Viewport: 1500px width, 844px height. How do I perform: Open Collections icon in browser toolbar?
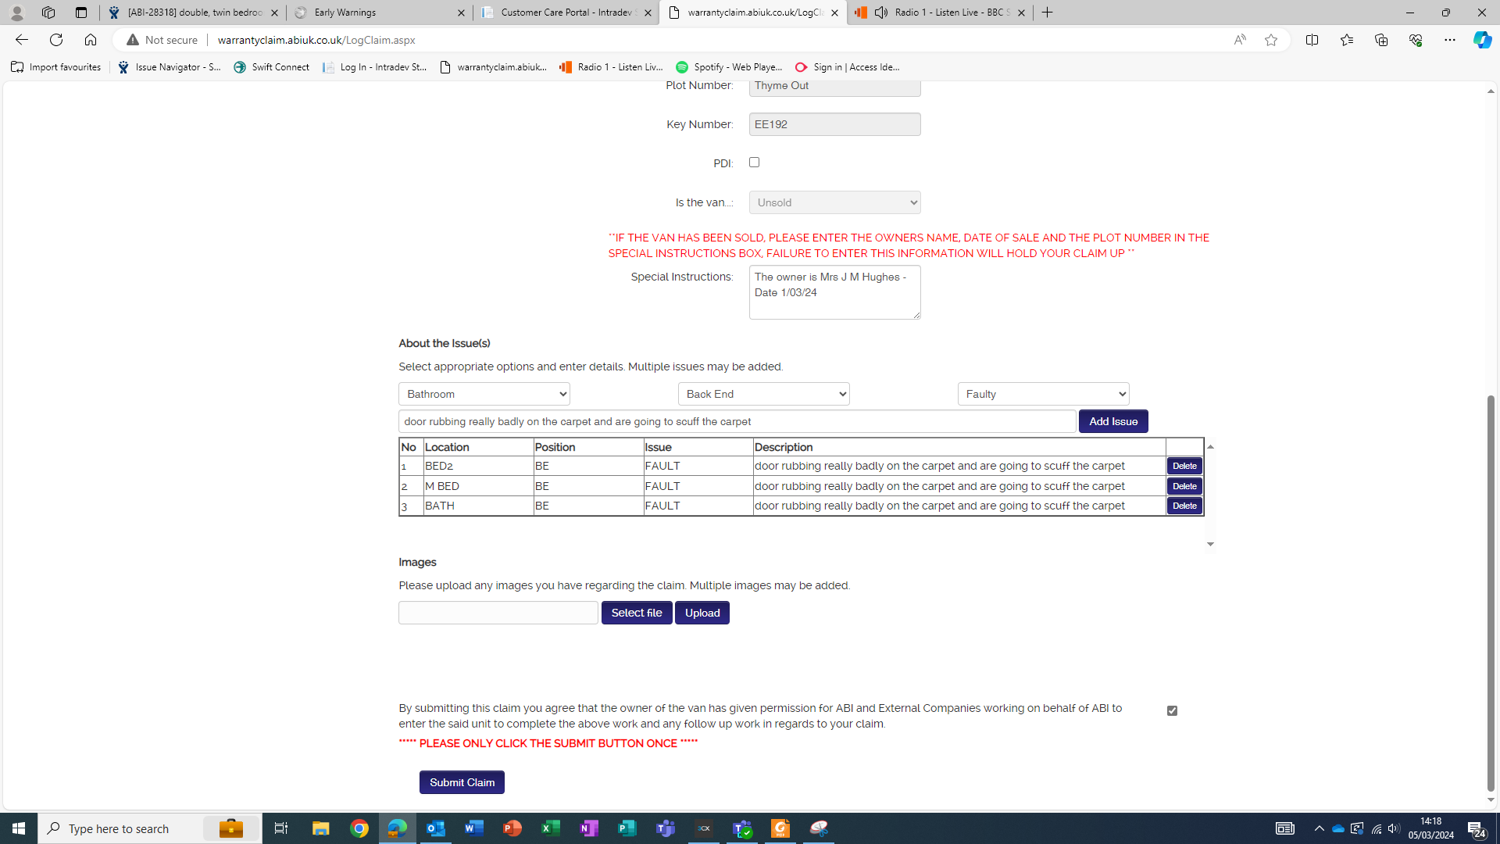pos(1380,40)
